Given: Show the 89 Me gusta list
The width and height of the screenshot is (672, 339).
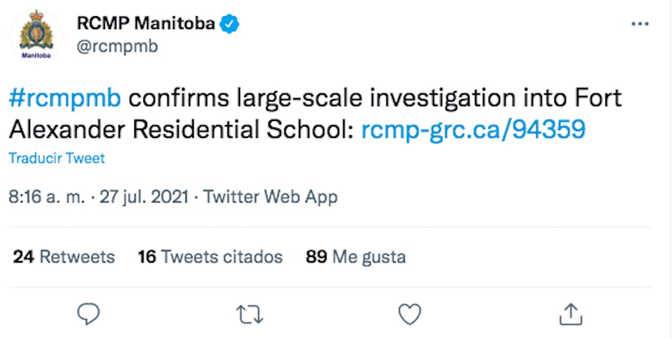Looking at the screenshot, I should pos(356,257).
